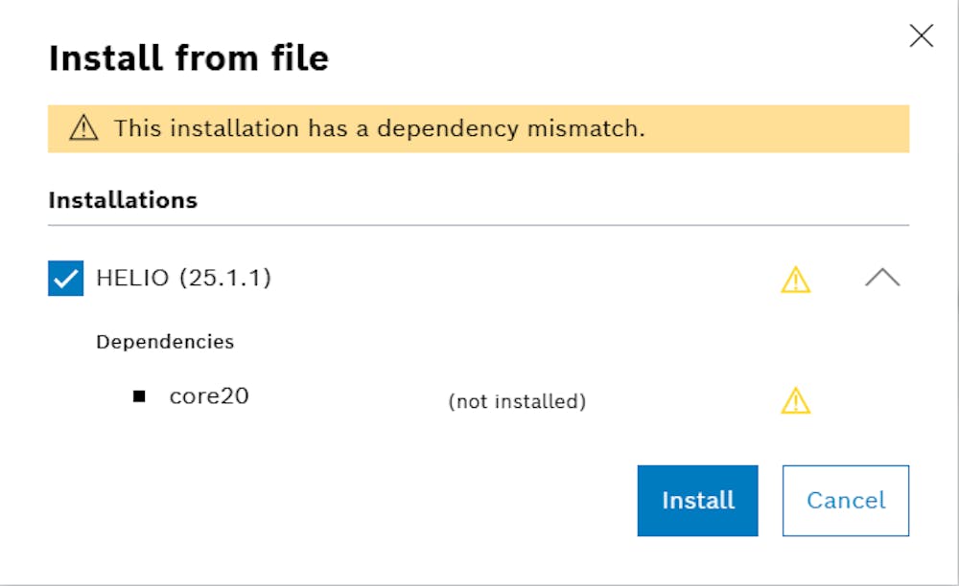Image resolution: width=959 pixels, height=586 pixels.
Task: Click the warning icon on the HELIO row
Action: tap(796, 280)
